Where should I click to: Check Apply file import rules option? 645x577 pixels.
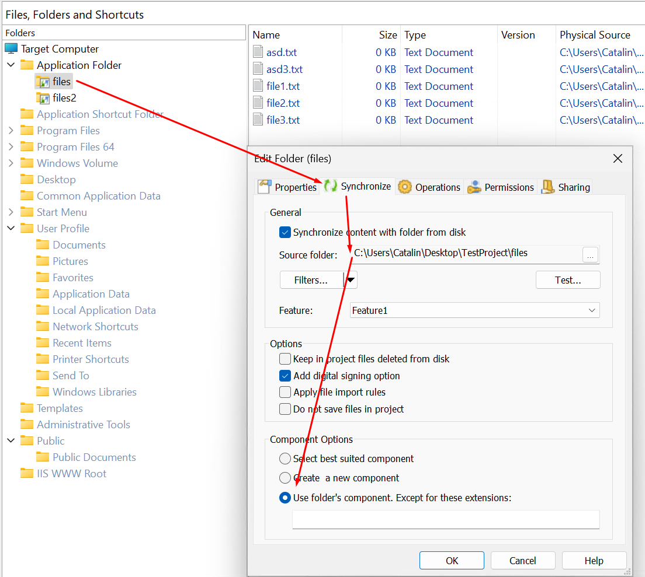pos(285,392)
